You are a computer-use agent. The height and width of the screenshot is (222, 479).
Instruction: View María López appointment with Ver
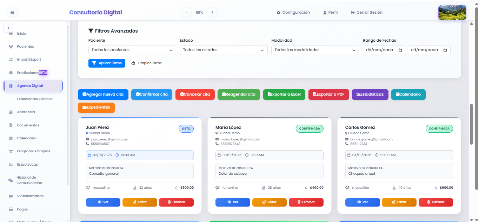[x=233, y=202]
